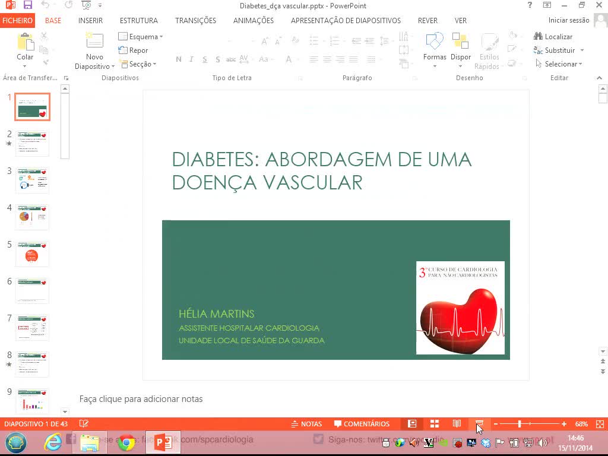Click zoom out minus button
Screen dimensions: 608x456
click(x=496, y=424)
